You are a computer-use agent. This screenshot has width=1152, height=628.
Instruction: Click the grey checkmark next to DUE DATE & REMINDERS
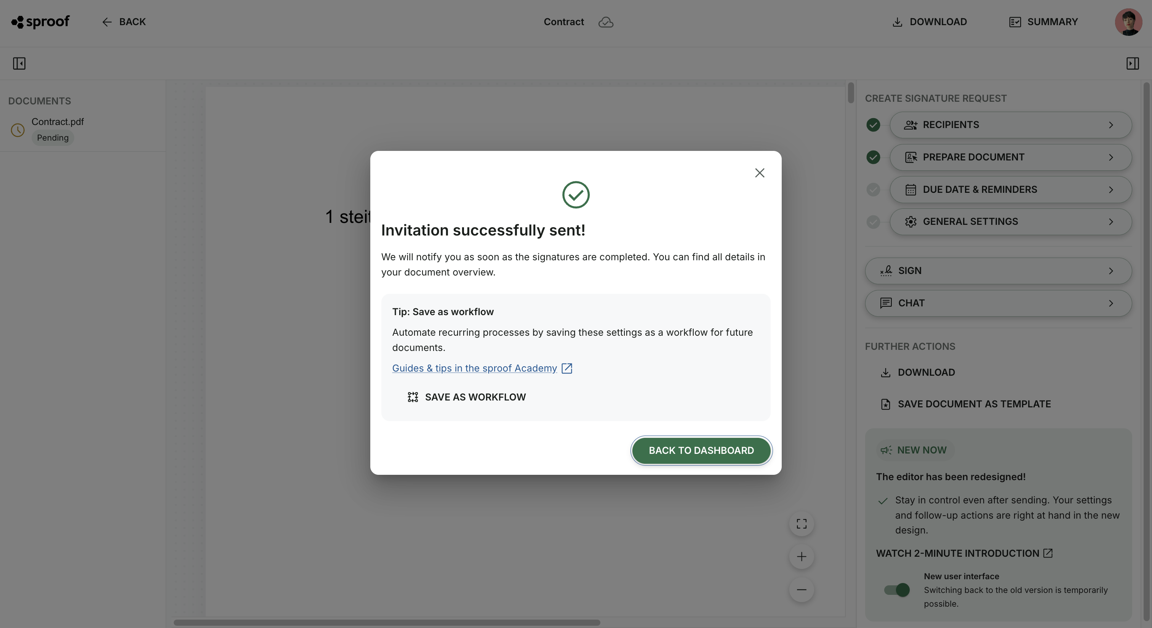point(874,190)
